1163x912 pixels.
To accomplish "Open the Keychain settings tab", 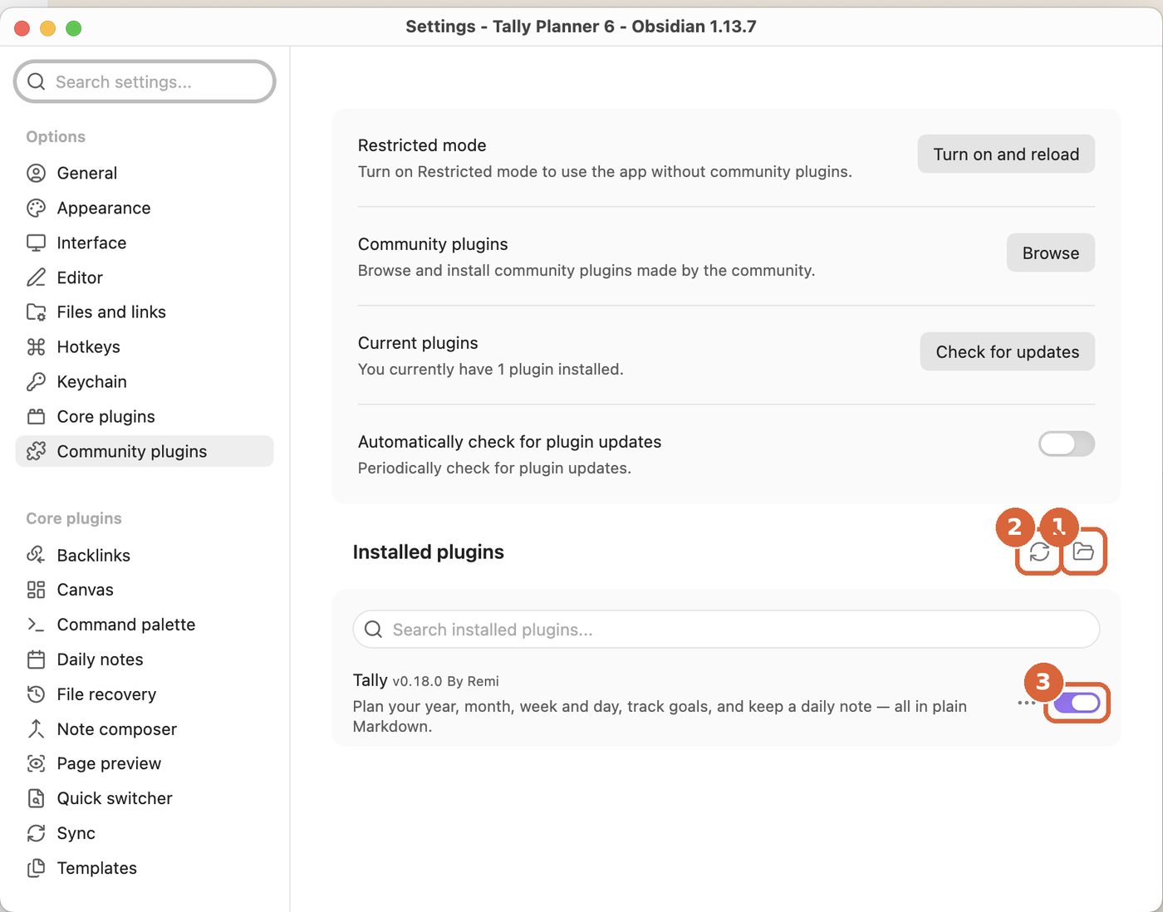I will tap(145, 382).
